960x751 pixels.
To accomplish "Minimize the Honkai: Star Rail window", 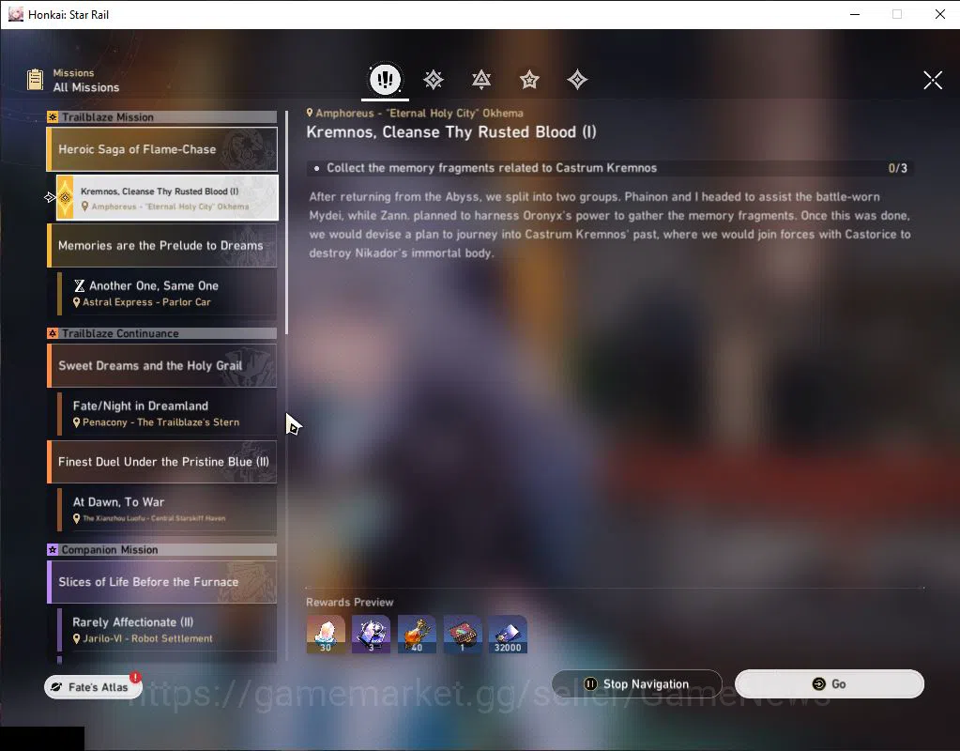I will point(855,14).
